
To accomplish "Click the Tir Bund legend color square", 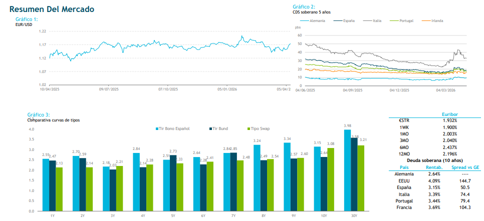I will [210, 128].
